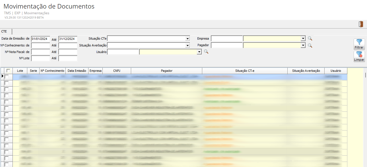
Task: Sort by the Lote column header
Action: [x=20, y=71]
